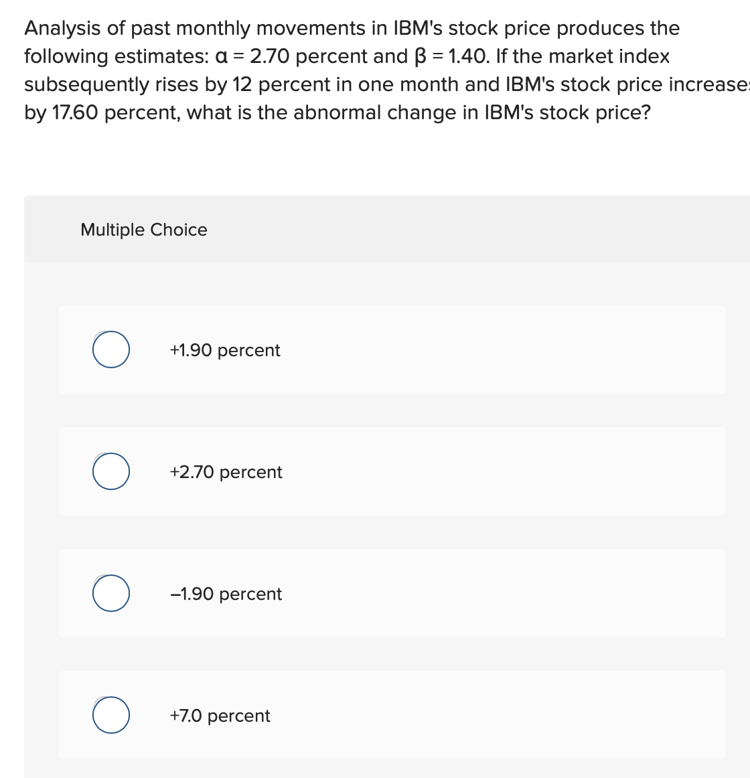Click the –1.90 percent answer row
The width and height of the screenshot is (750, 778).
pos(392,593)
